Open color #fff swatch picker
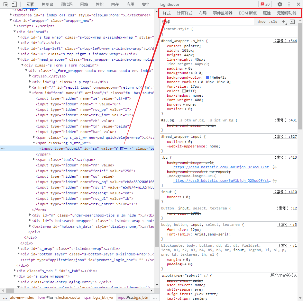The height and width of the screenshot is (301, 303). pos(184,91)
